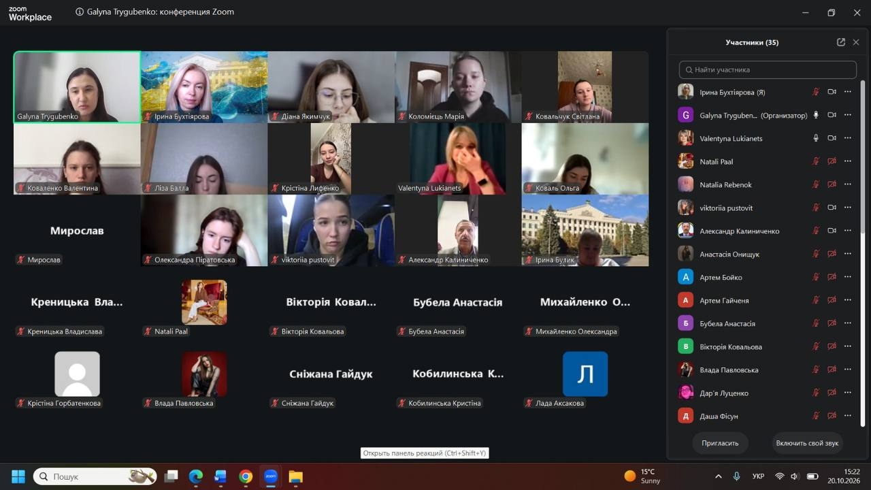Show hidden system tray icons
The height and width of the screenshot is (490, 871).
pyautogui.click(x=719, y=476)
